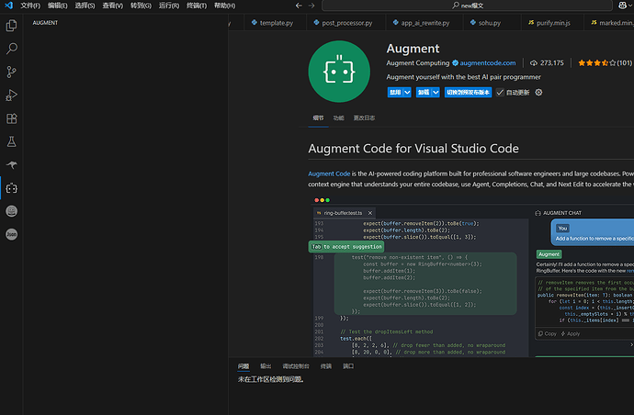Click the switch to pre-release version button

point(468,93)
